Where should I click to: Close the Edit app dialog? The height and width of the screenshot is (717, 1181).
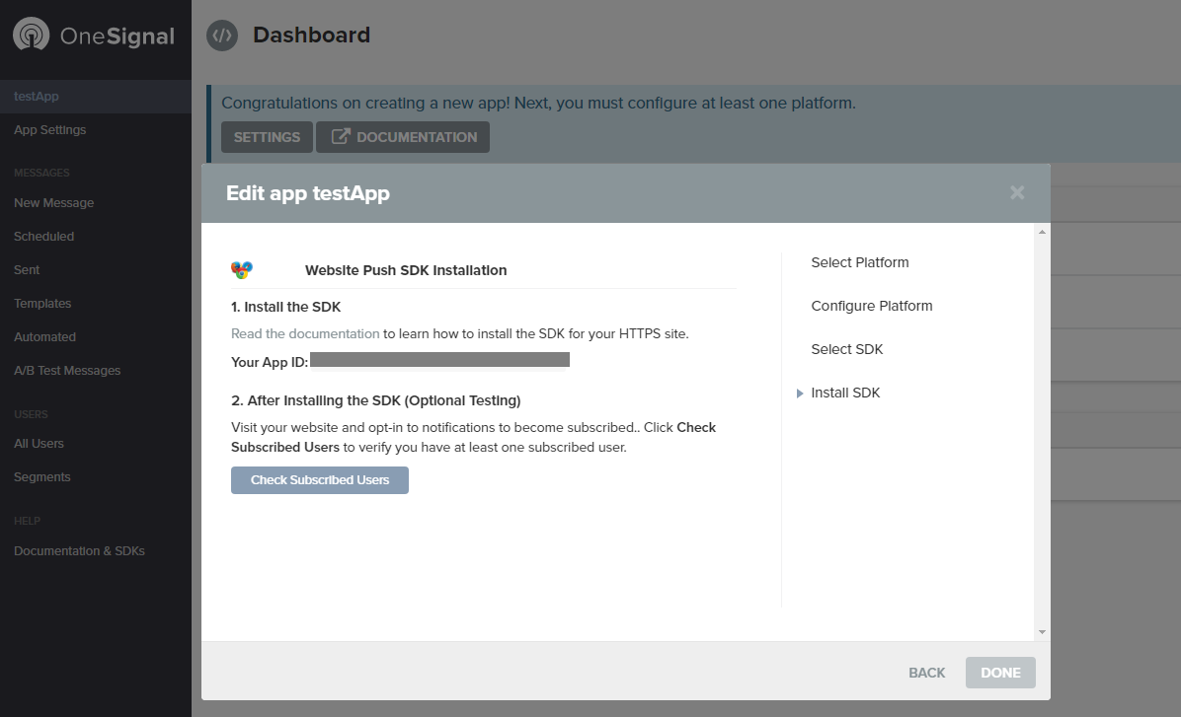click(x=1017, y=193)
